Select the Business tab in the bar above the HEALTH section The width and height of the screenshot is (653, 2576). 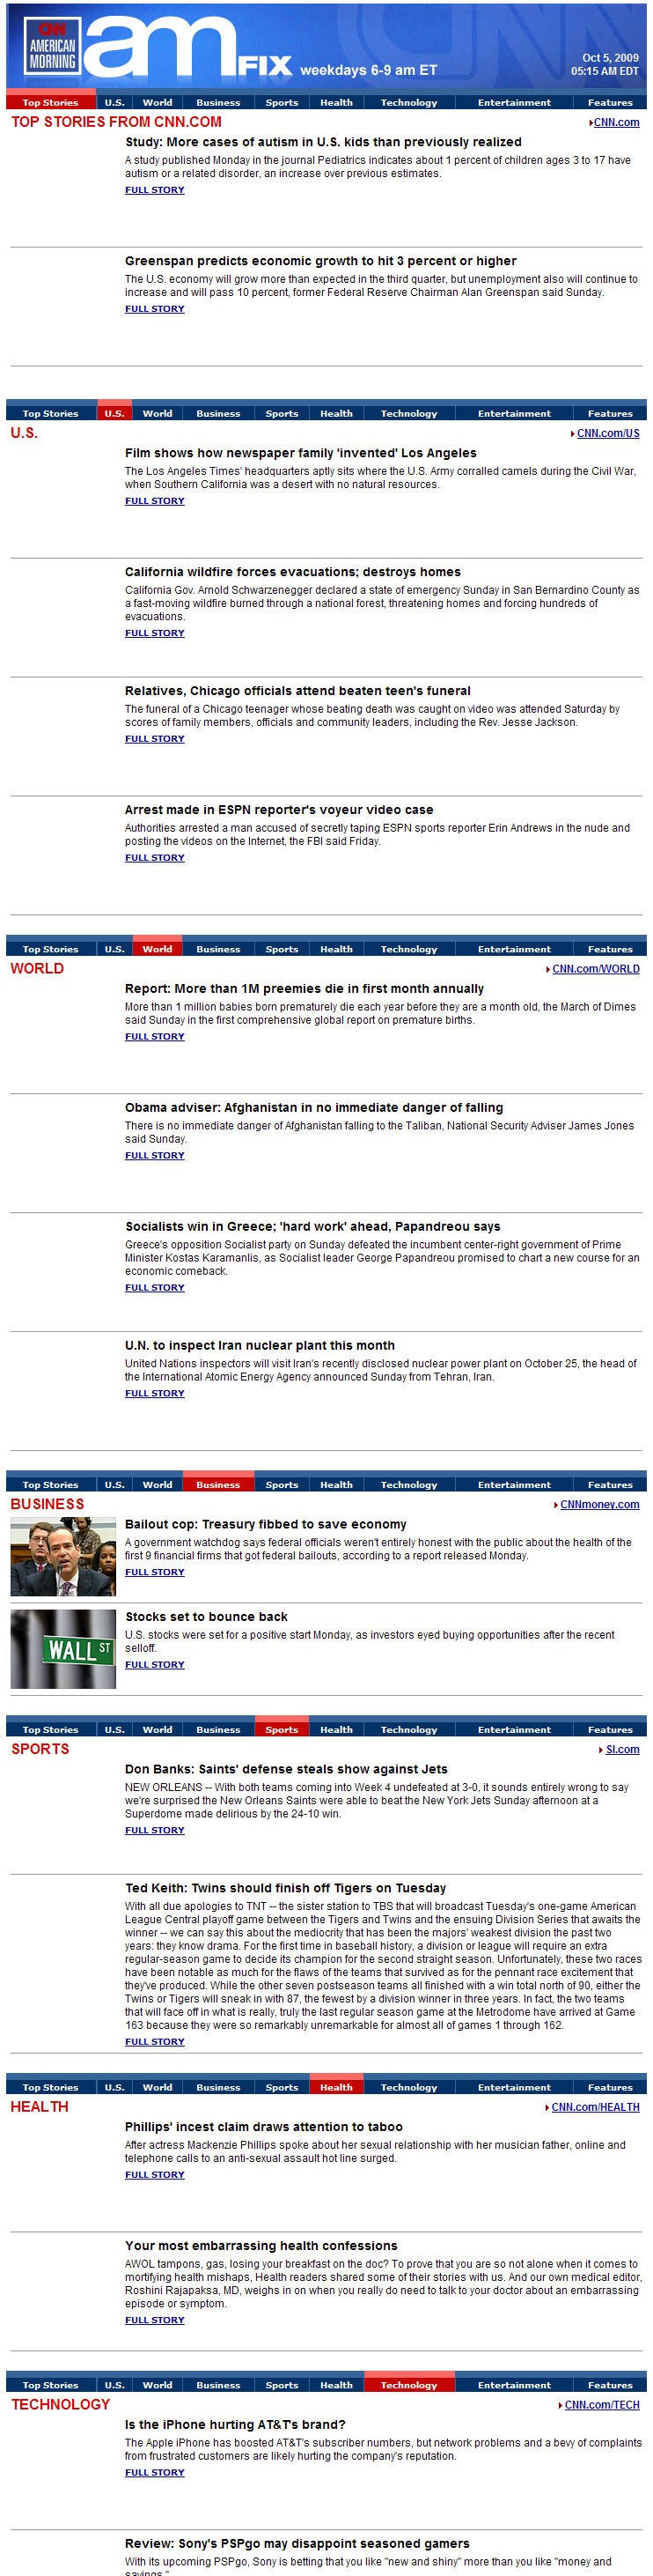(217, 2087)
